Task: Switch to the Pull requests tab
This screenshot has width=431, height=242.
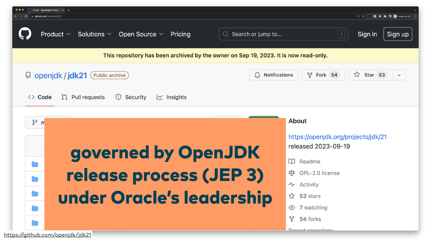Action: 83,97
